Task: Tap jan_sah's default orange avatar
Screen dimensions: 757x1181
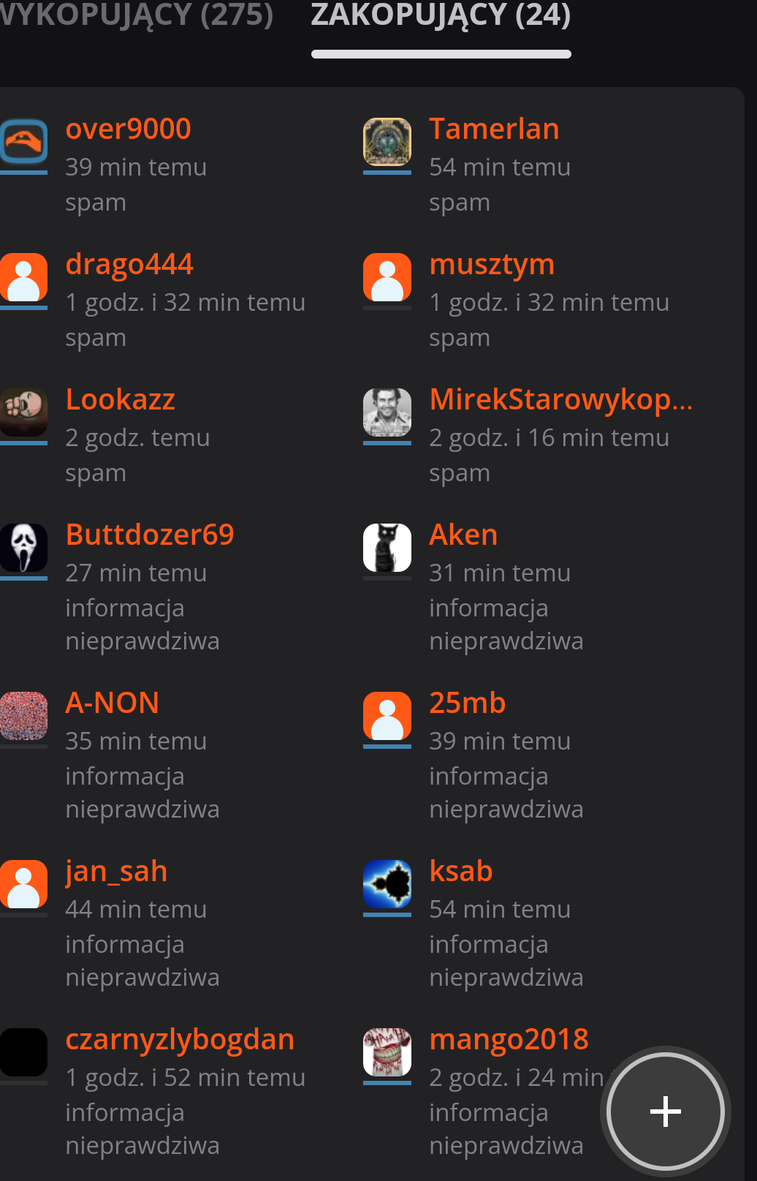Action: click(23, 884)
